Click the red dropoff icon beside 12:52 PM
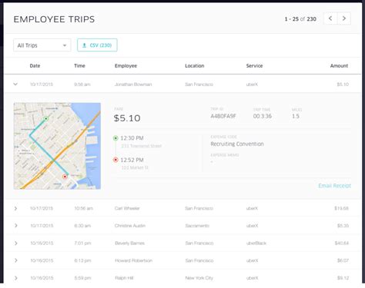Viewport: 365px width, 288px height. pos(116,160)
